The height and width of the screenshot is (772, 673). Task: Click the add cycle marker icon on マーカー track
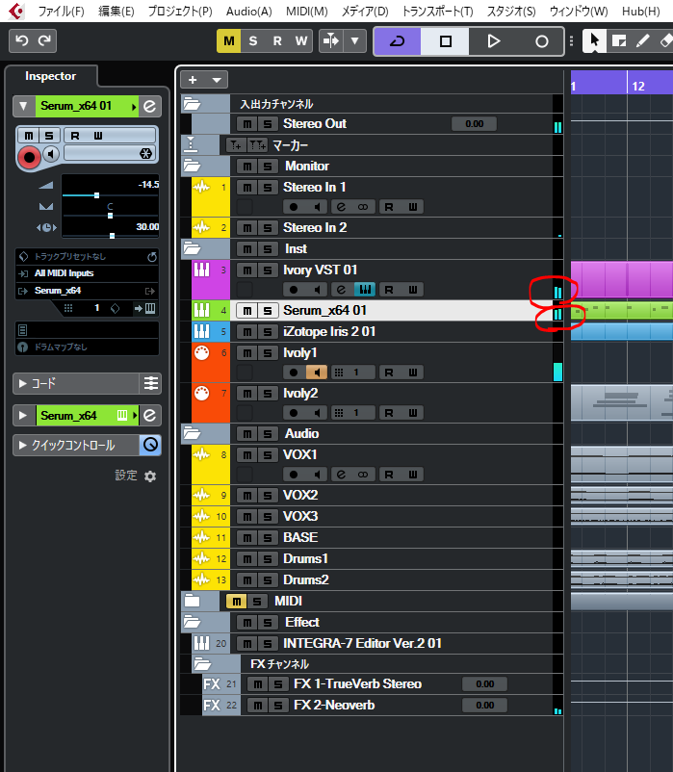click(256, 145)
